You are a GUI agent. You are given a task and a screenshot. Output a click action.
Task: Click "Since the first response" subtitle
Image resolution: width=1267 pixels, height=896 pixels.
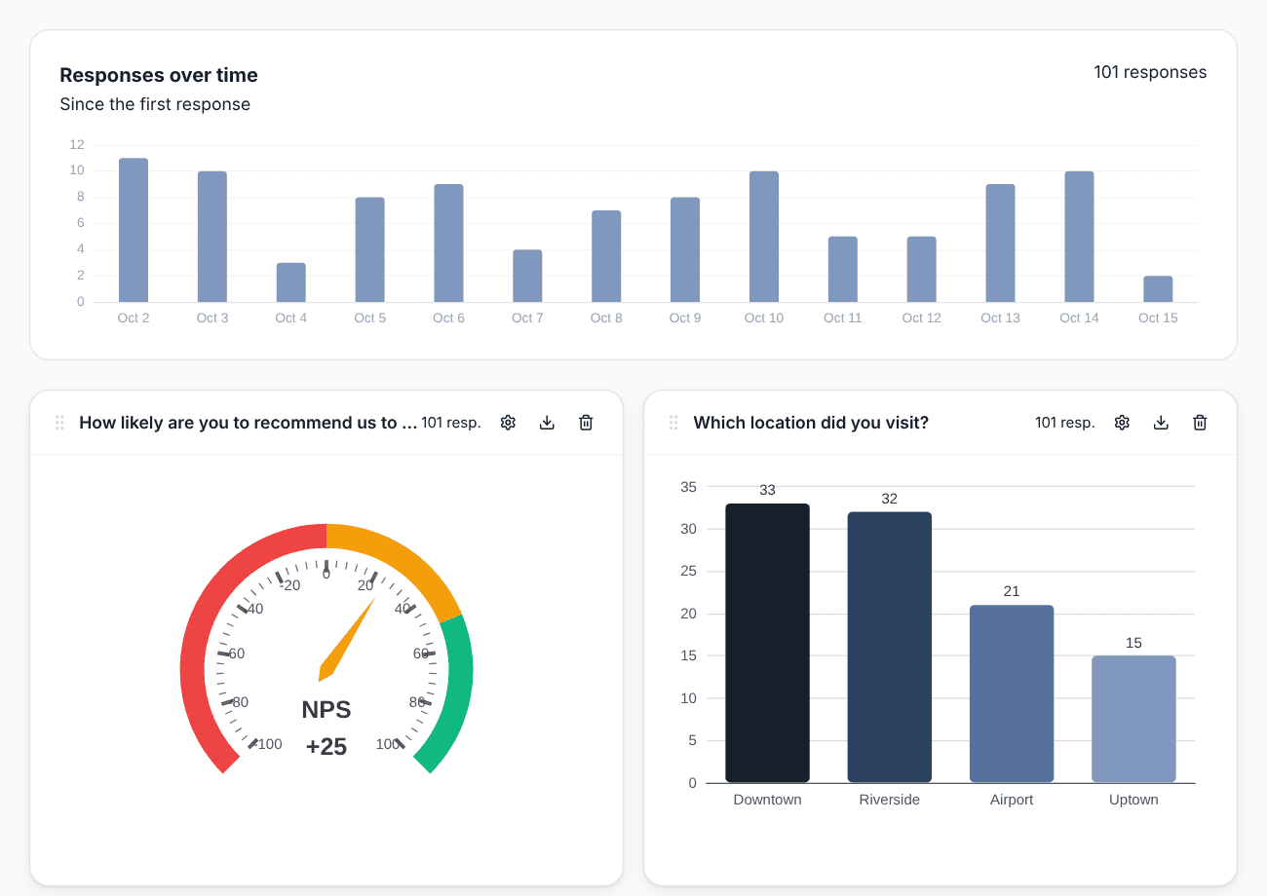[155, 104]
